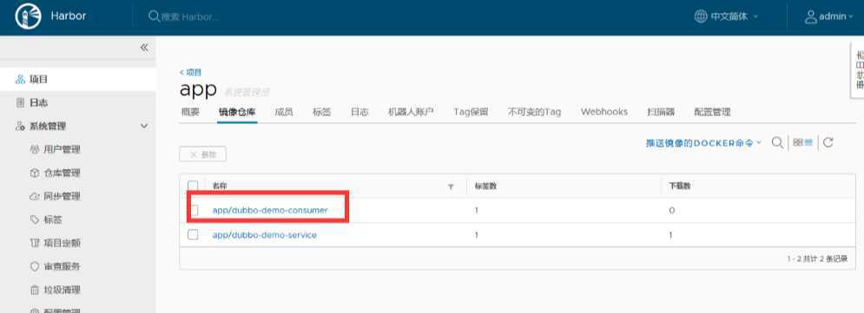Toggle the select-all checkbox in header

pos(193,186)
